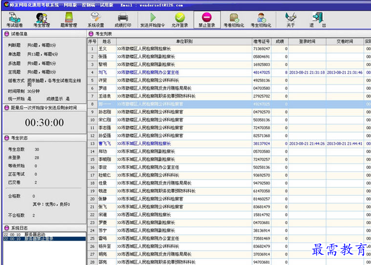Open 系统设置 toolbar icon

point(96,20)
